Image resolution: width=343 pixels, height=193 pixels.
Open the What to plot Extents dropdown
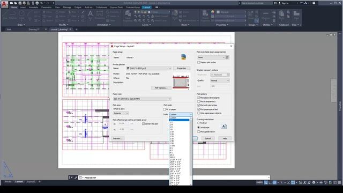[x=121, y=113]
